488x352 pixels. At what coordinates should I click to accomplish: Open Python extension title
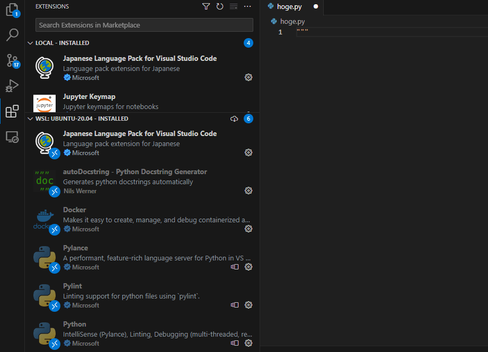74,324
